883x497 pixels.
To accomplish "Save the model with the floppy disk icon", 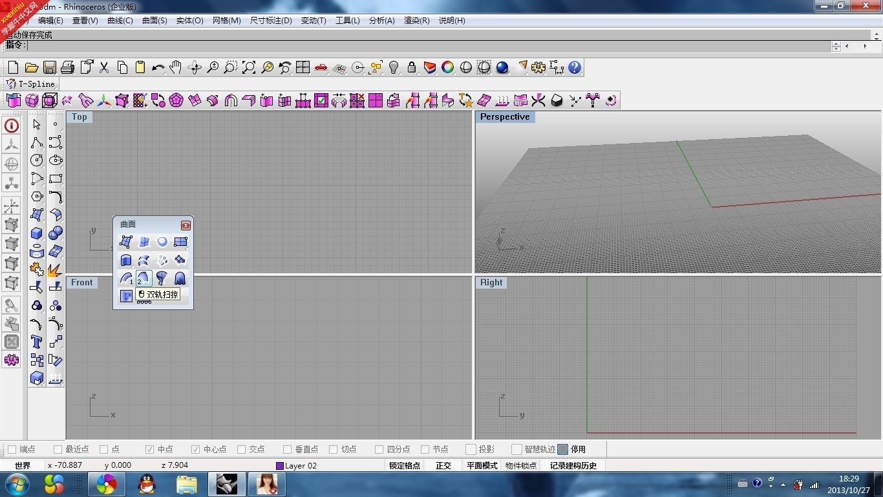I will pyautogui.click(x=49, y=67).
